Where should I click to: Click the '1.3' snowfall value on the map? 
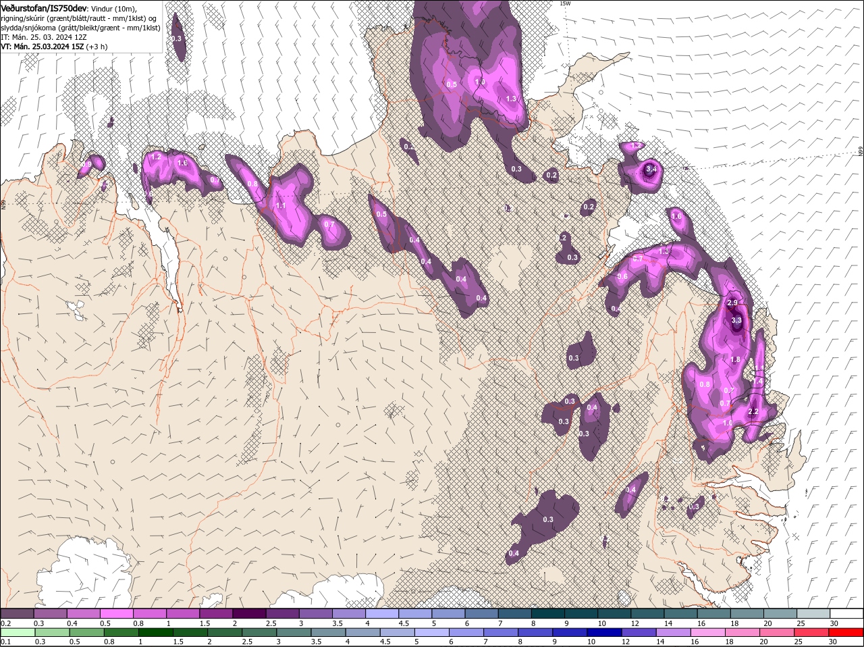click(x=511, y=99)
